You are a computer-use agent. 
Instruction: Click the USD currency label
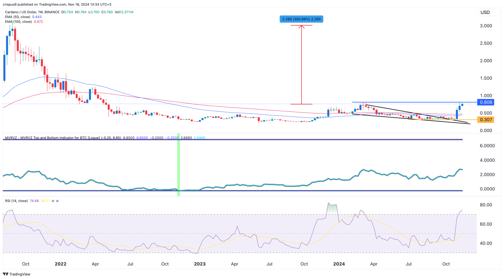[x=485, y=12]
